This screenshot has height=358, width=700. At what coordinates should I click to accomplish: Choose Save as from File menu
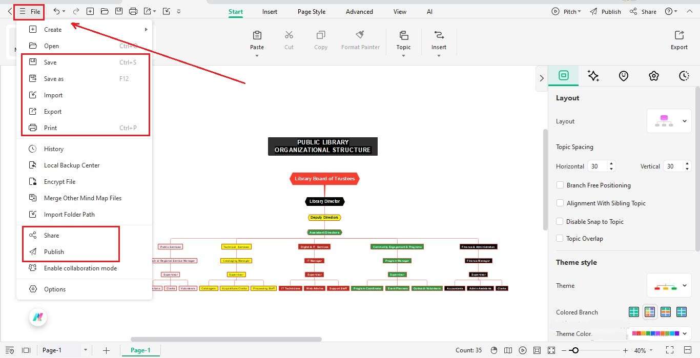(85, 78)
